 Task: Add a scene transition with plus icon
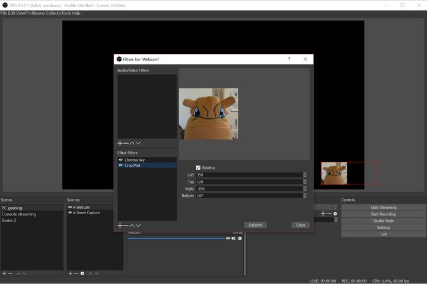click(x=323, y=214)
